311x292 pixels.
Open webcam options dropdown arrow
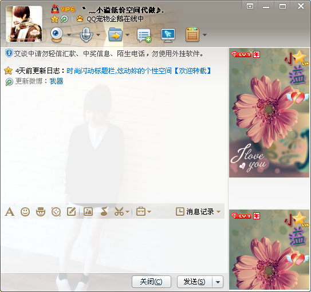pos(69,35)
